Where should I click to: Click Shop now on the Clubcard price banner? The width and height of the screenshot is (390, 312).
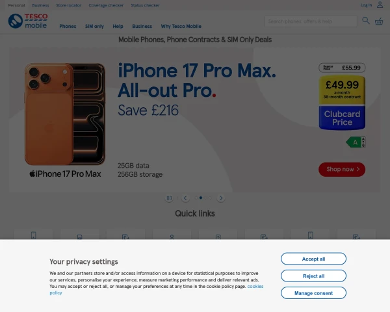342,170
